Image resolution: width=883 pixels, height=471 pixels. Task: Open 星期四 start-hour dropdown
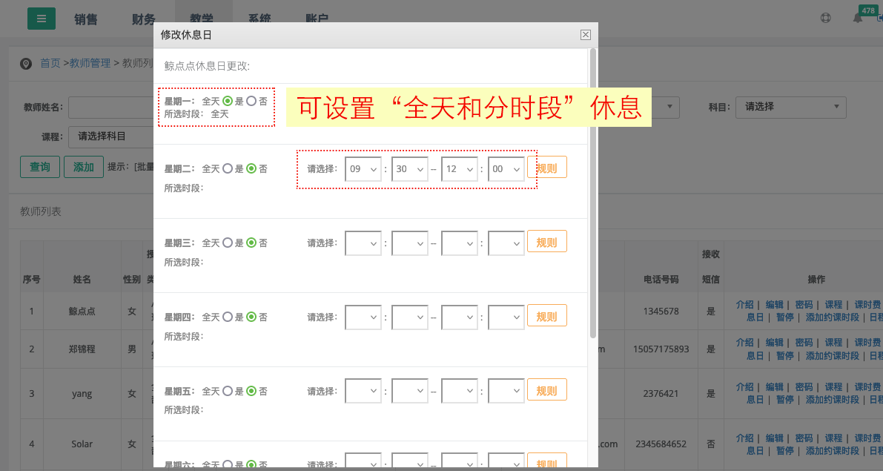(x=363, y=317)
